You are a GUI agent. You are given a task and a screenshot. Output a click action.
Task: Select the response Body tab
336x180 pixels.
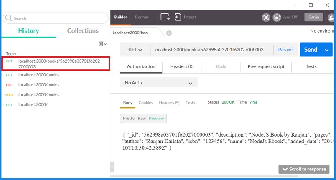(128, 103)
